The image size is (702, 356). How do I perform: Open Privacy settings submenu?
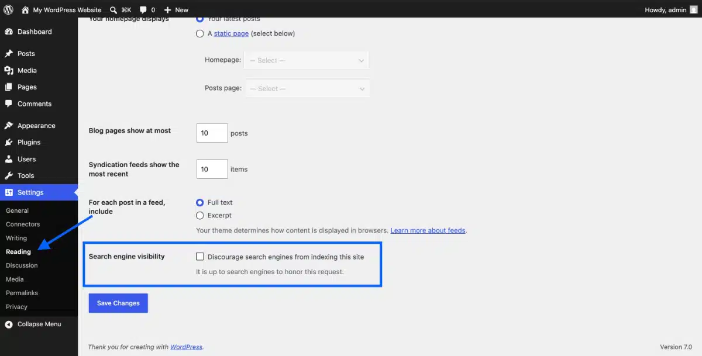16,307
